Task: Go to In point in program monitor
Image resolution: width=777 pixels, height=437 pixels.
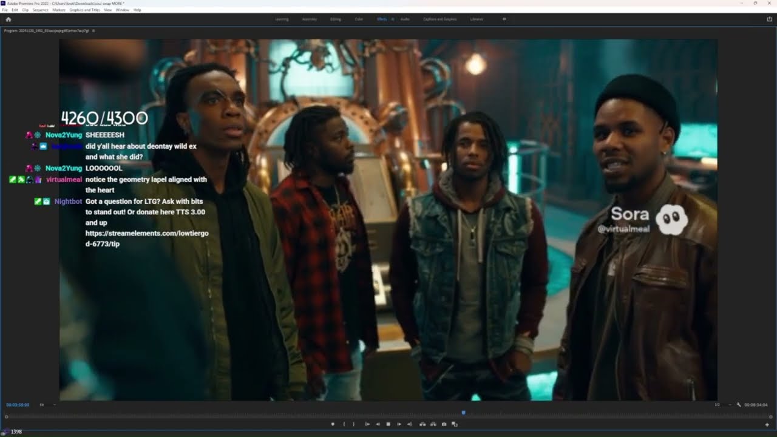Action: tap(367, 424)
